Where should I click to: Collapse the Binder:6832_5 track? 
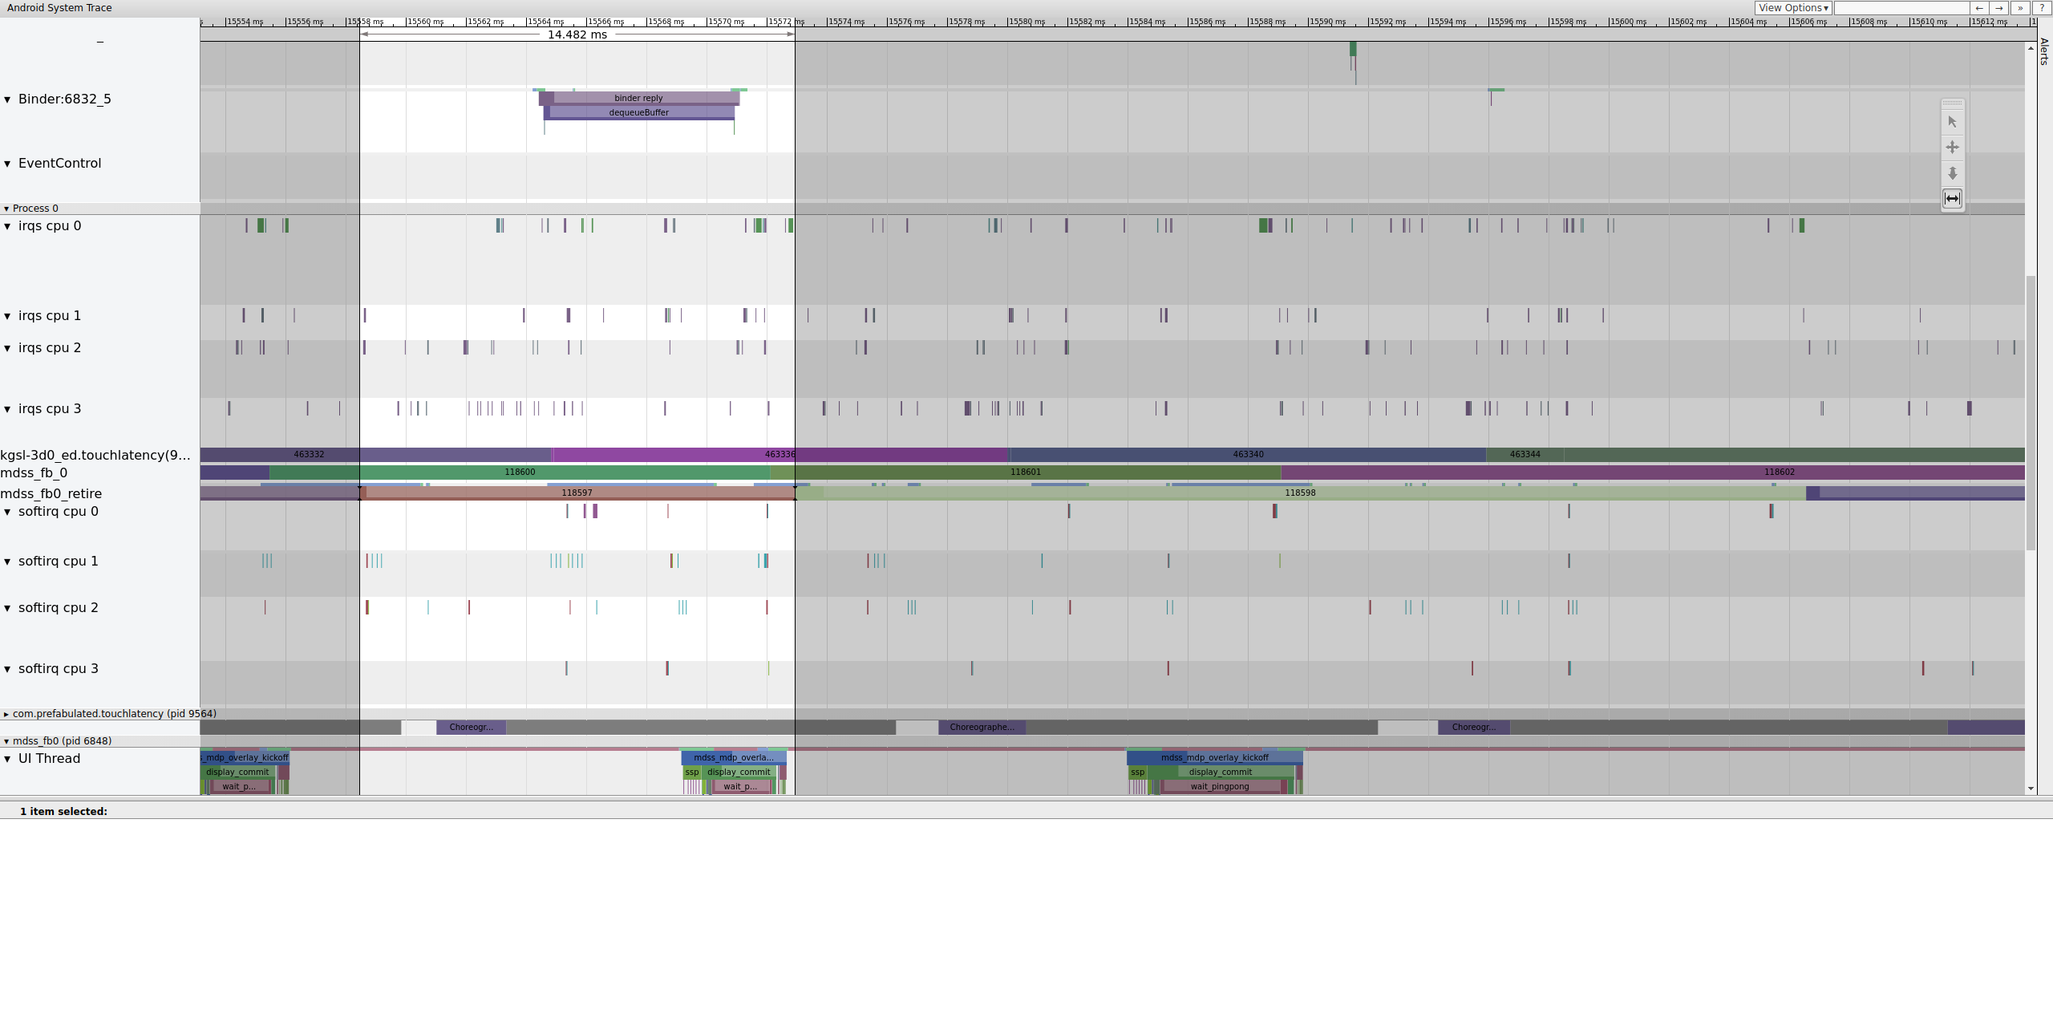point(7,99)
